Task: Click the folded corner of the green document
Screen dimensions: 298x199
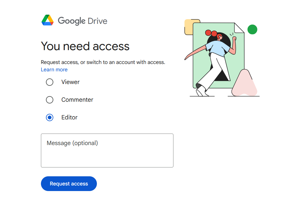Action: [x=239, y=28]
